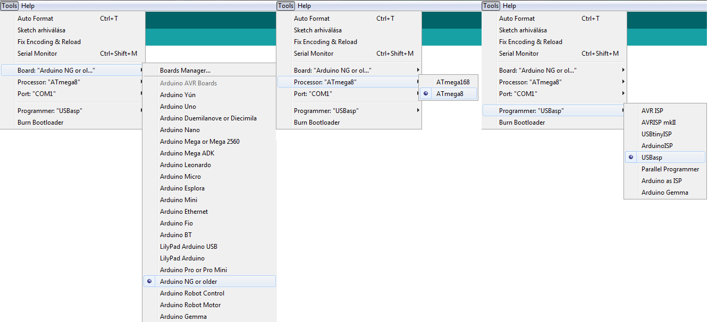Expand Programmer arrow in menu showing processor submenu
Image resolution: width=708 pixels, height=322 pixels.
point(418,111)
